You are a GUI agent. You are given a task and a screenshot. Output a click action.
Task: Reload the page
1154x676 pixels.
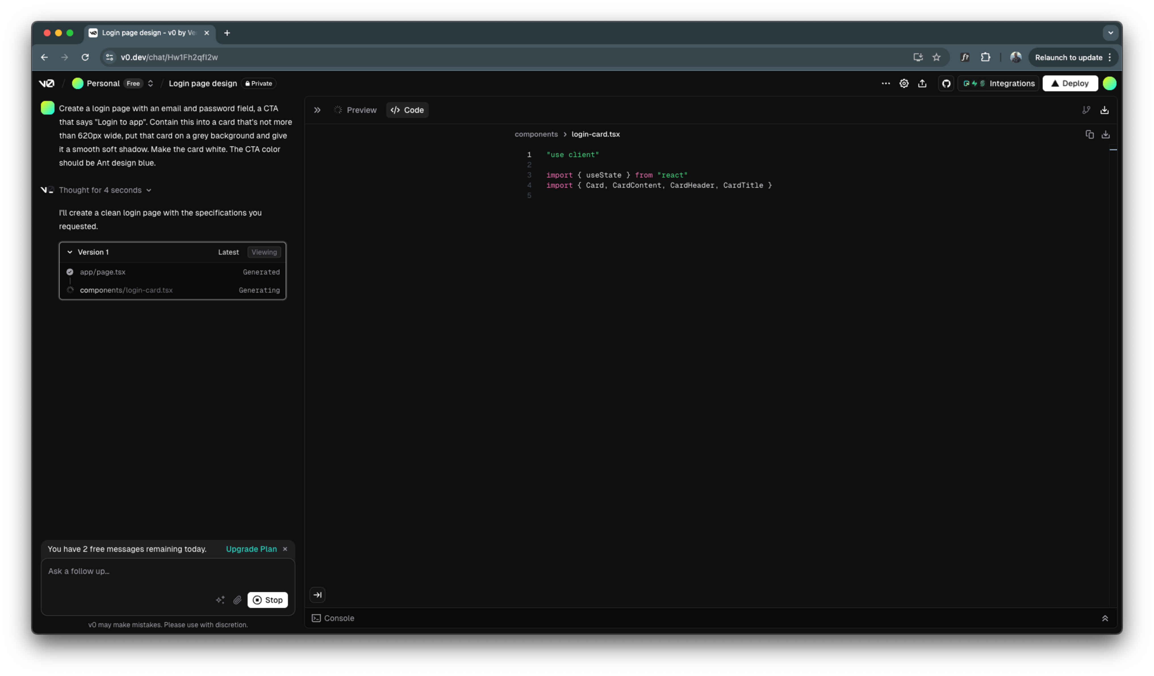[x=85, y=57]
